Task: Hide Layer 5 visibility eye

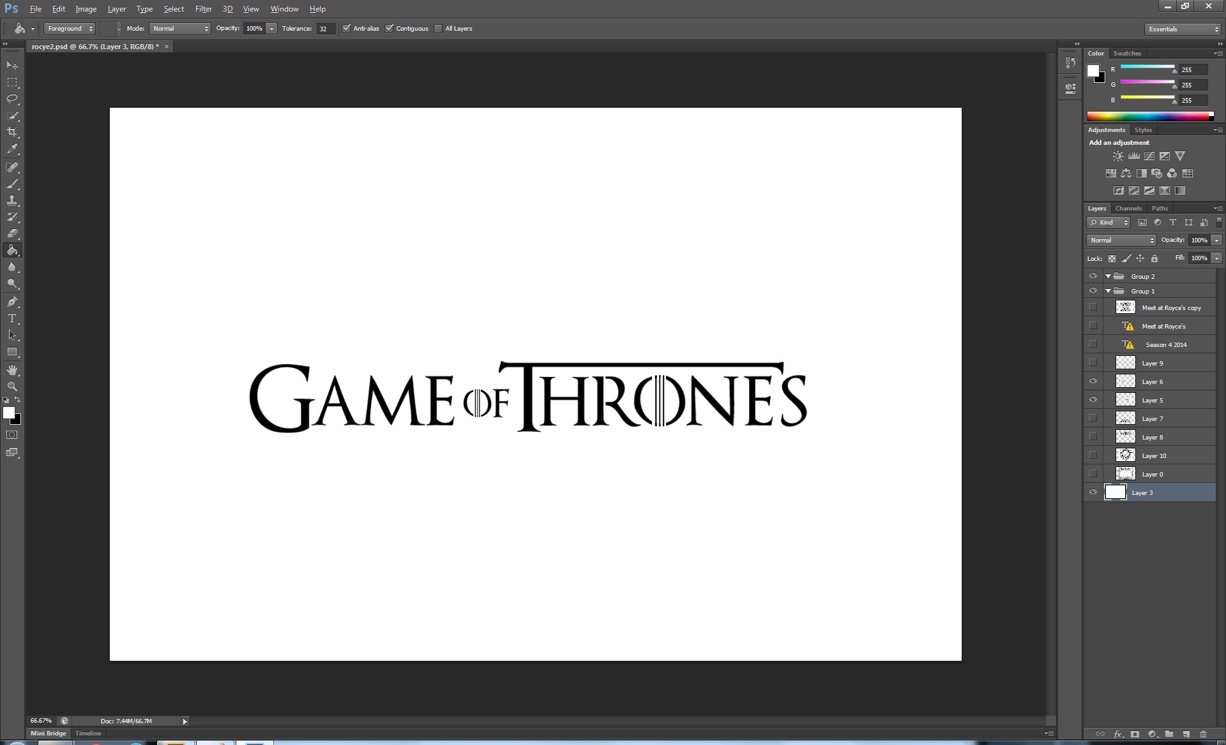Action: click(x=1093, y=400)
